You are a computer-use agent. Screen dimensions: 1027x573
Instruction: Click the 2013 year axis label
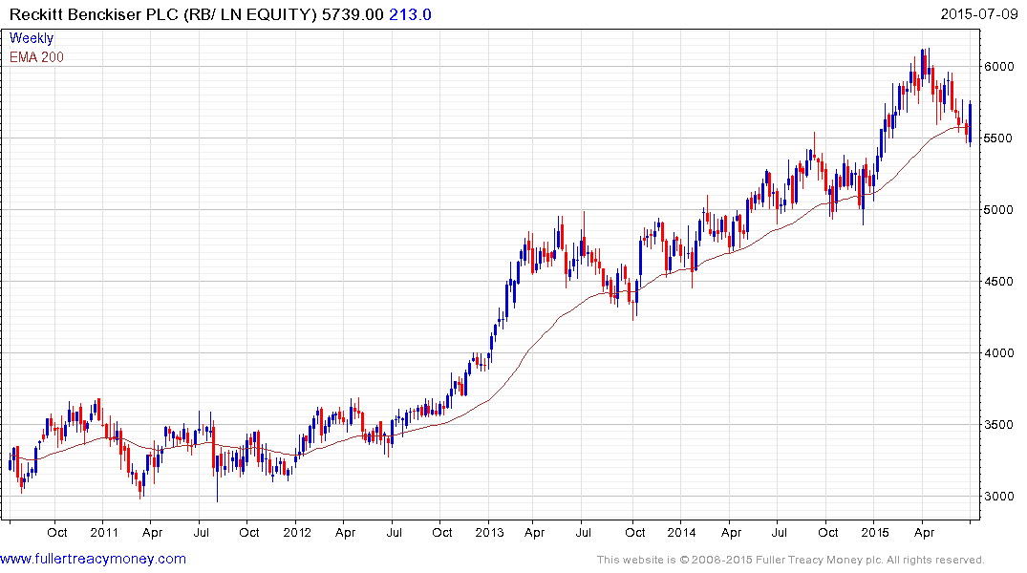[x=489, y=532]
